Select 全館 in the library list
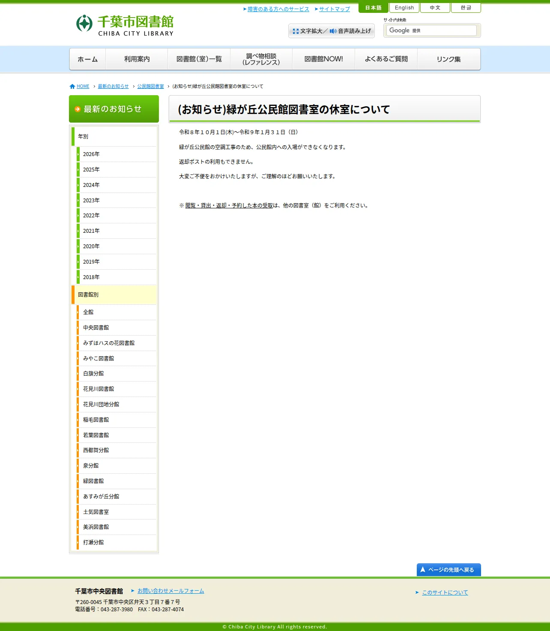The image size is (550, 631). [117, 312]
